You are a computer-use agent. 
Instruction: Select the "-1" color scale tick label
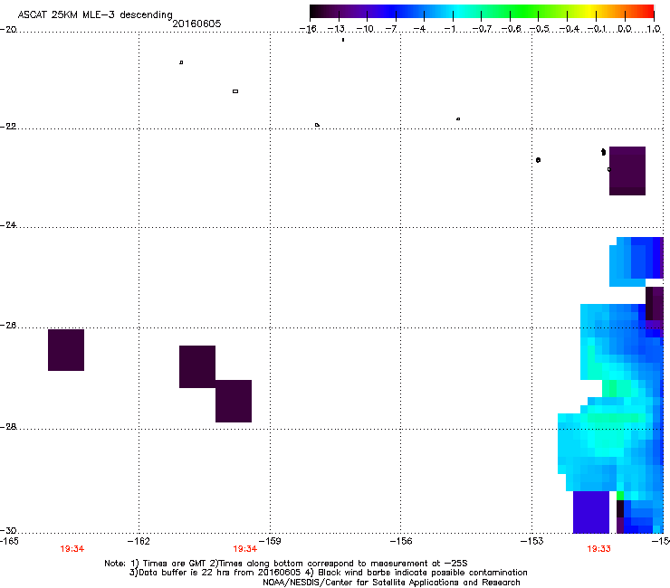tap(449, 29)
